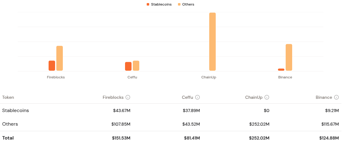This screenshot has width=342, height=142.
Task: Click the Ceffu Stablecoins bar
Action: (128, 66)
